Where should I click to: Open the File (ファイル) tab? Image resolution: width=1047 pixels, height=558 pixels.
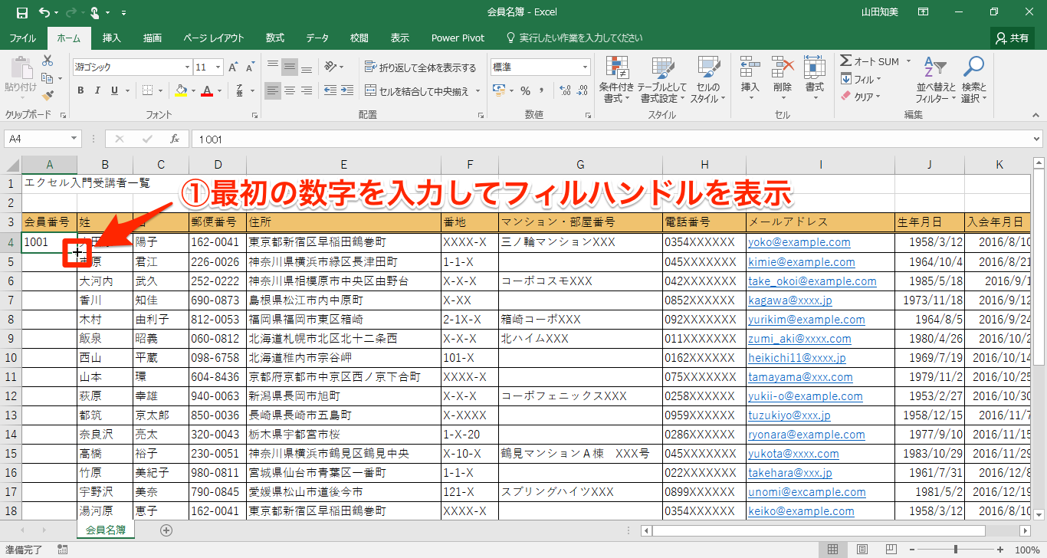[x=23, y=38]
